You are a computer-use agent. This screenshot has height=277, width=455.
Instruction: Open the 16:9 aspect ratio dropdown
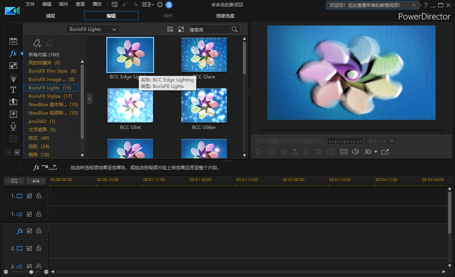[x=148, y=4]
